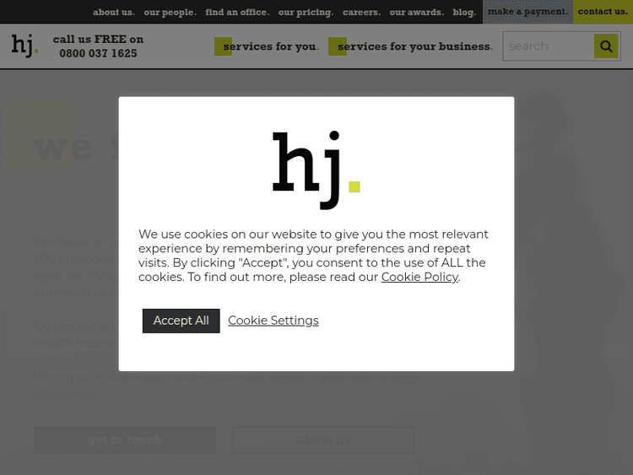Screen dimensions: 633x475
Task: Open the 'about us' menu item
Action: tap(113, 12)
